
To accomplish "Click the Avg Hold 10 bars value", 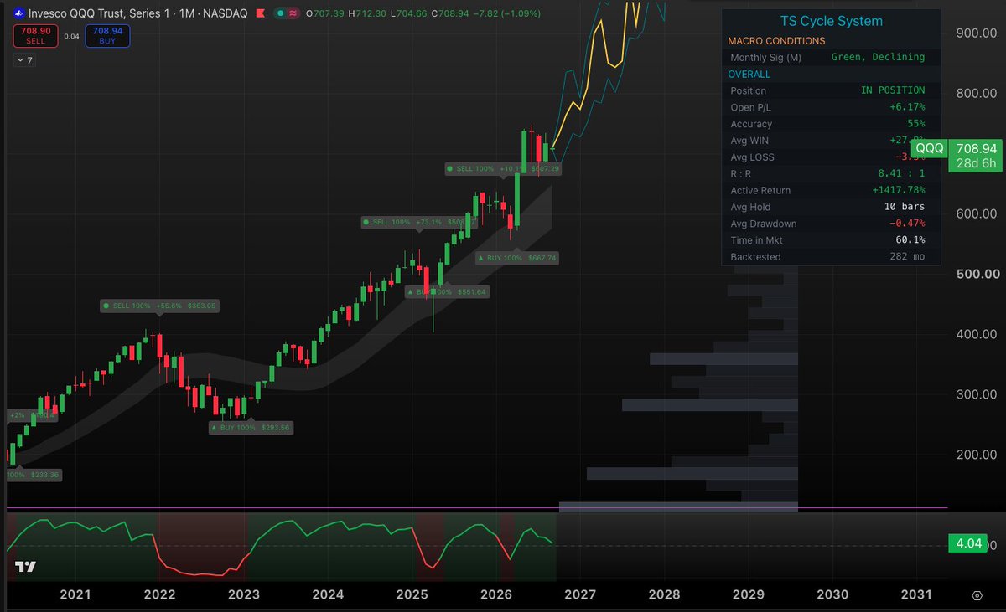I will coord(905,207).
